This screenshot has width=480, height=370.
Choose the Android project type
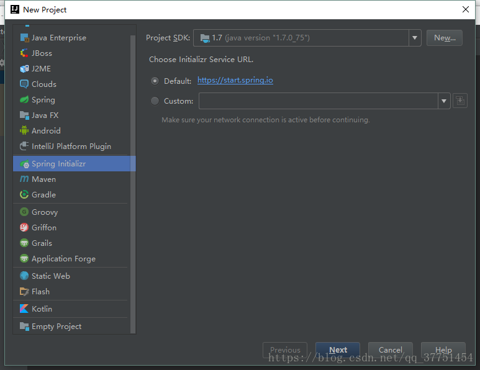point(71,130)
